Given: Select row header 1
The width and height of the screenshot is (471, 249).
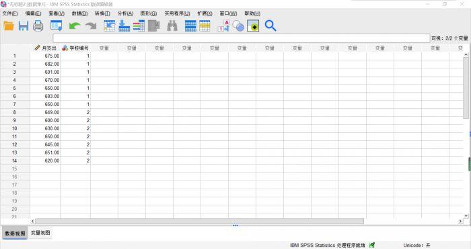Looking at the screenshot, I should (x=15, y=56).
